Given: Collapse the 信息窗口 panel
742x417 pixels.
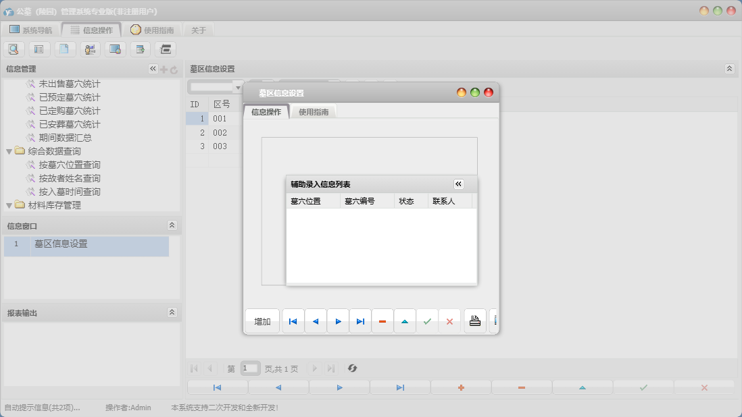Looking at the screenshot, I should tap(172, 225).
